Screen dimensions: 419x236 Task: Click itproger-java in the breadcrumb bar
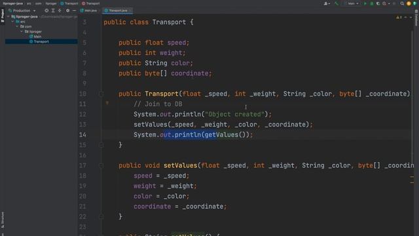[x=13, y=3]
